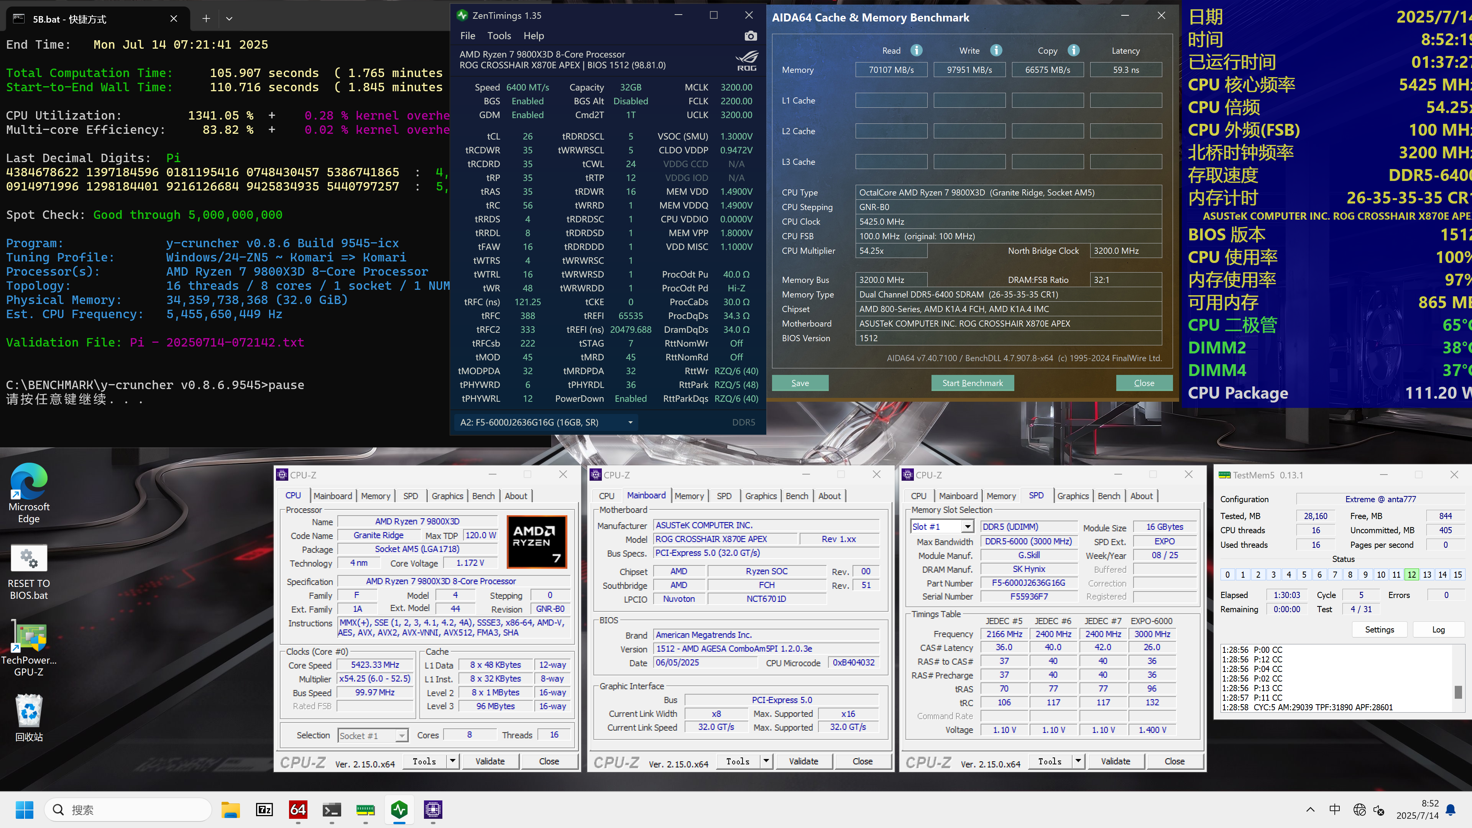Click the AIDA64 icon in the taskbar
The image size is (1472, 828).
tap(298, 809)
